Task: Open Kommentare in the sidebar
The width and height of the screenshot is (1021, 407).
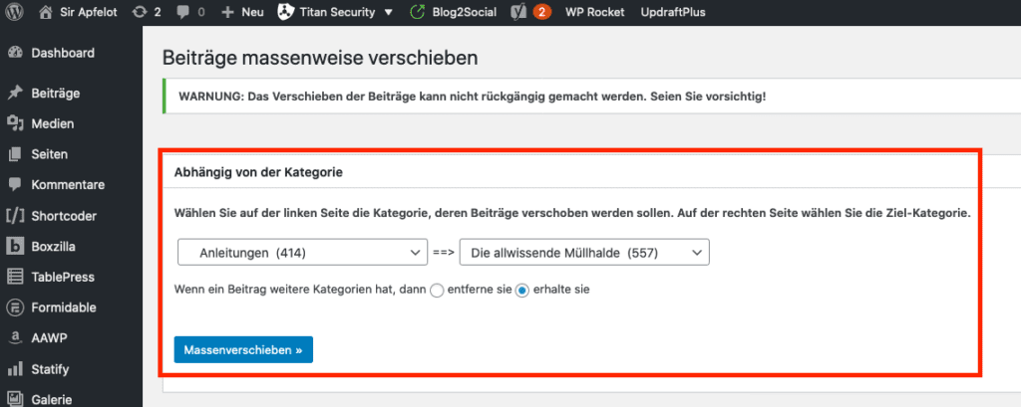Action: [x=71, y=185]
